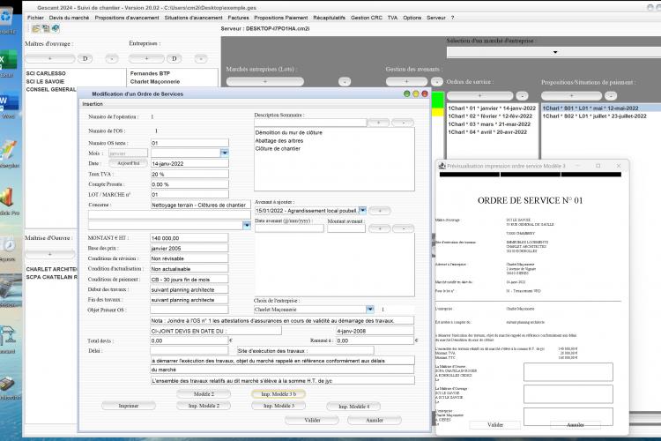Click into the Numéro OS texte field
Screen dimensions: 661x441
[189, 143]
